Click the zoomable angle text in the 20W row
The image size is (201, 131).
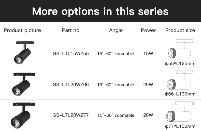coord(116,85)
